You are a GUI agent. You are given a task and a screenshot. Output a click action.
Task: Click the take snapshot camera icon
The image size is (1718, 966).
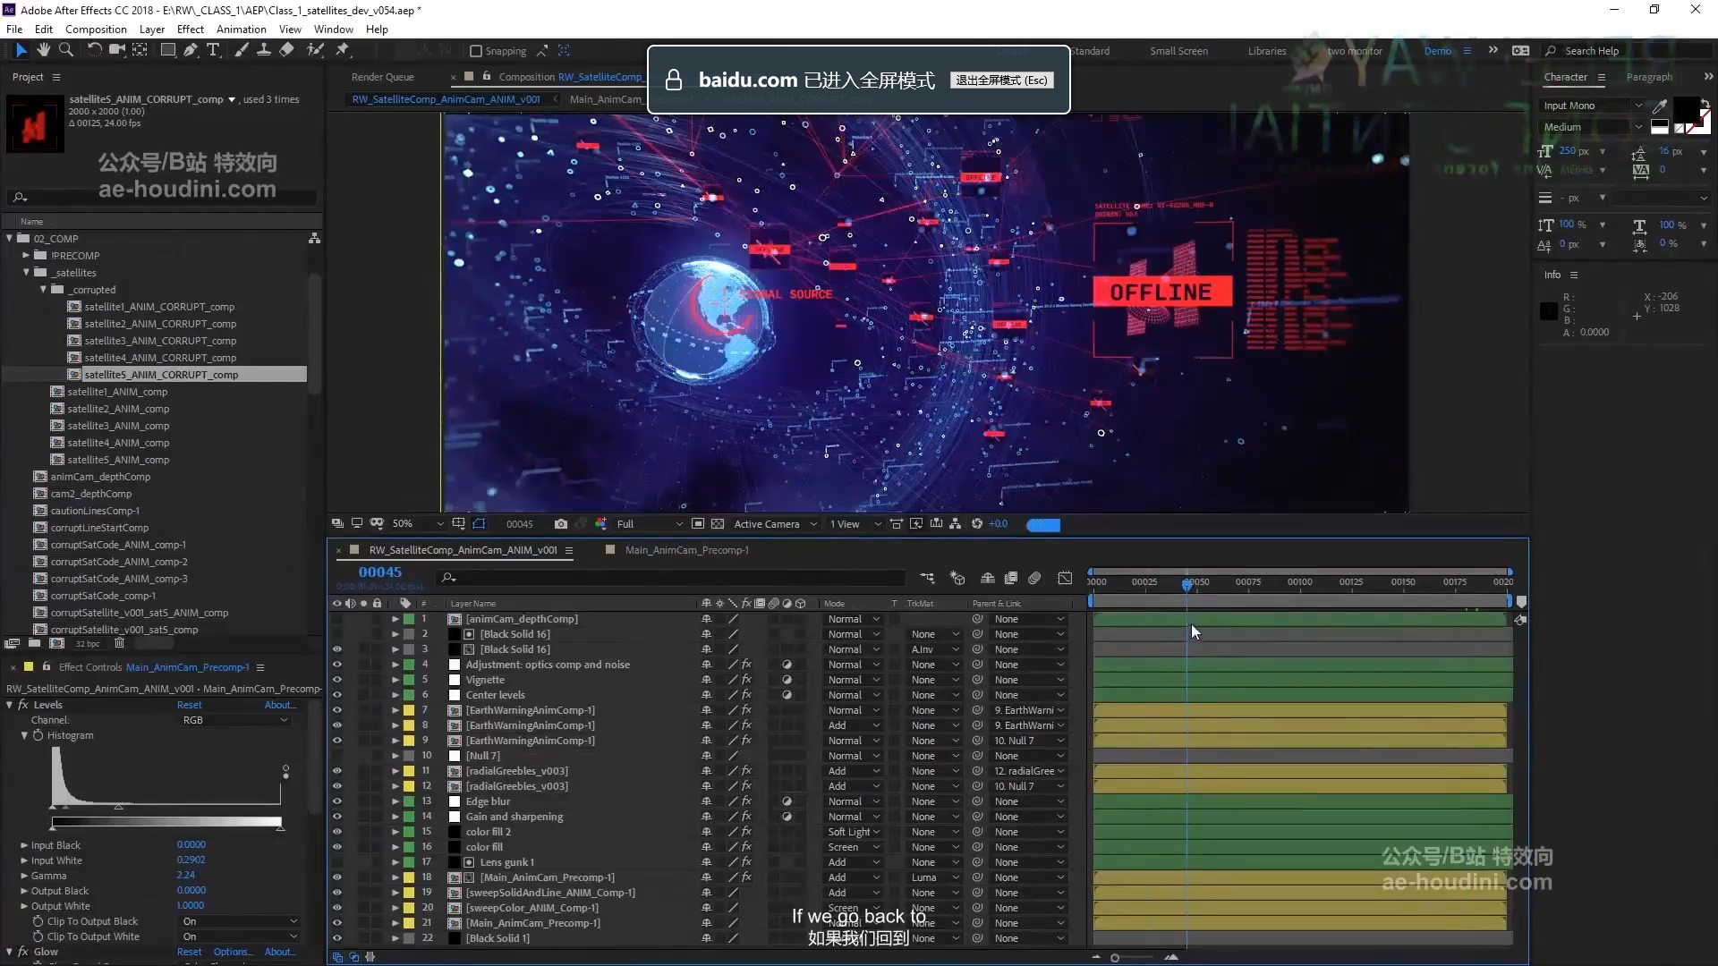(x=560, y=524)
